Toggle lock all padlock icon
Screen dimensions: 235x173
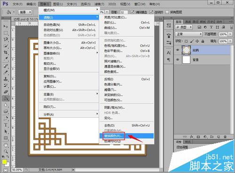[203, 41]
